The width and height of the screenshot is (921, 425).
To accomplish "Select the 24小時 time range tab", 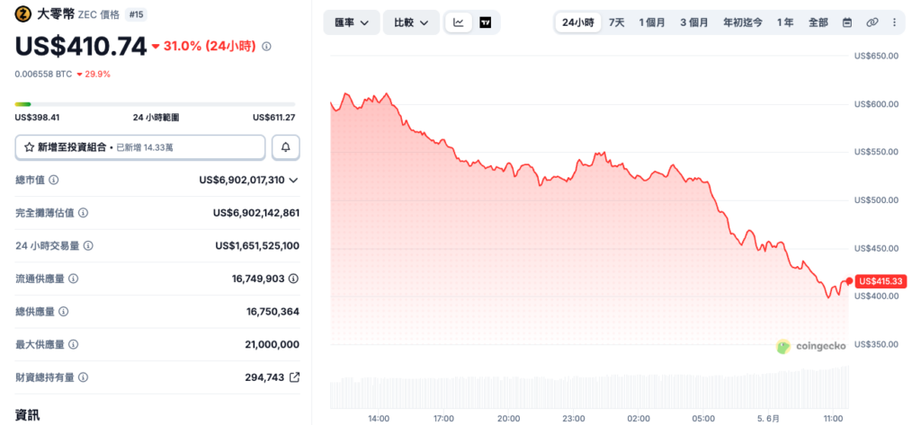I will tap(578, 22).
